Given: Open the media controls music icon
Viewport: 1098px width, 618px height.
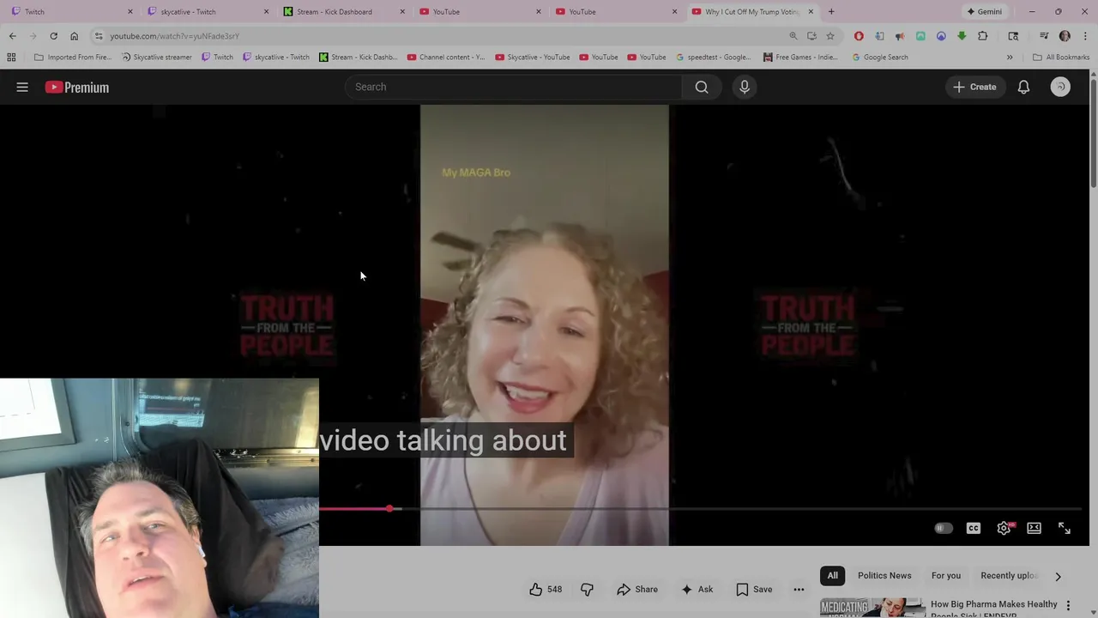Looking at the screenshot, I should point(1044,36).
